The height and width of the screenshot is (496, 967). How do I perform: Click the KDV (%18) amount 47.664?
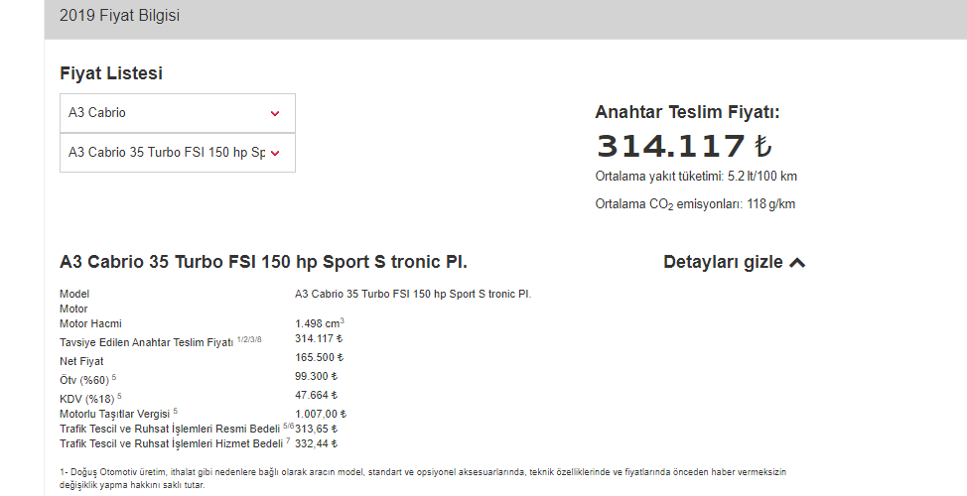[x=317, y=395]
